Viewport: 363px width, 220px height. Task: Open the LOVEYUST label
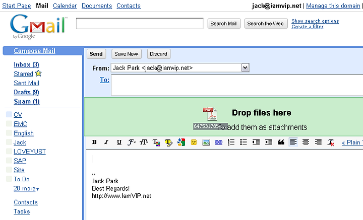point(30,152)
